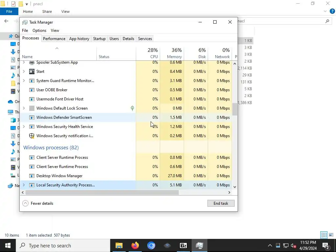Click the horizontal scrollbar thumb in Task Manager
The height and width of the screenshot is (252, 336).
coord(102,192)
